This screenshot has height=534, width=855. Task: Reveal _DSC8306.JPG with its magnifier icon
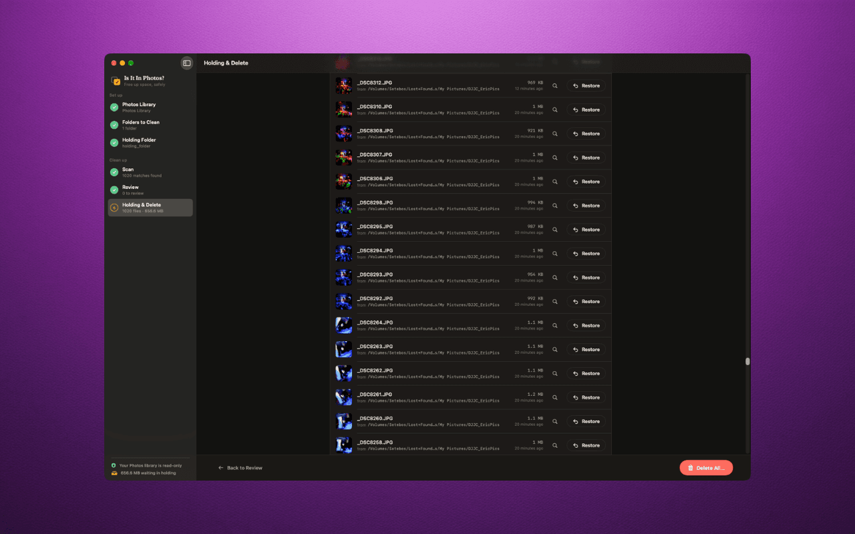pyautogui.click(x=554, y=182)
